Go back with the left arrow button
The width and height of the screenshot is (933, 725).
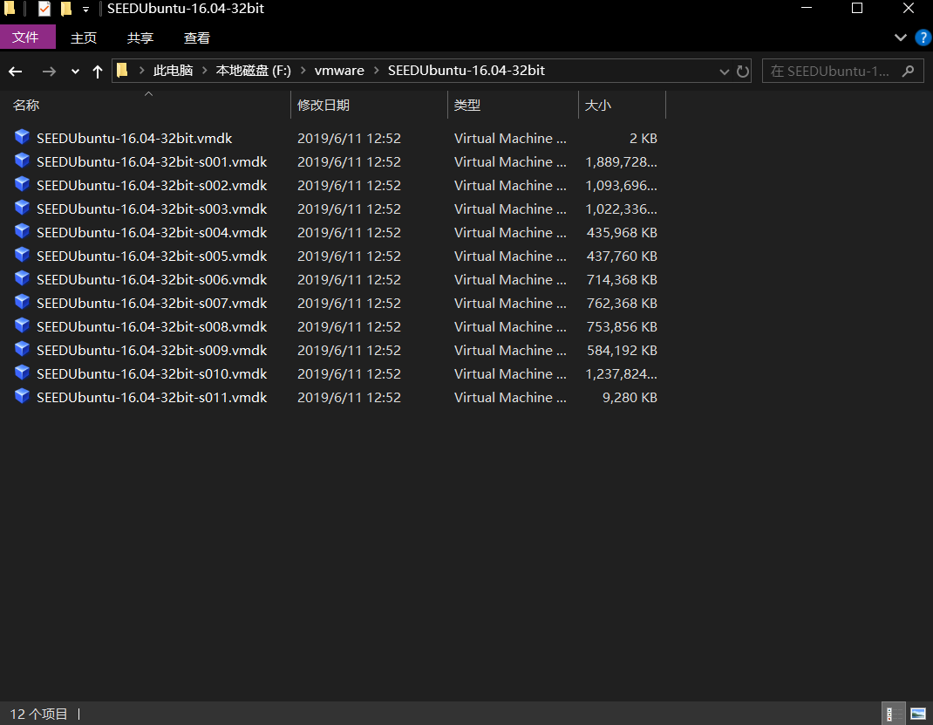click(x=16, y=72)
